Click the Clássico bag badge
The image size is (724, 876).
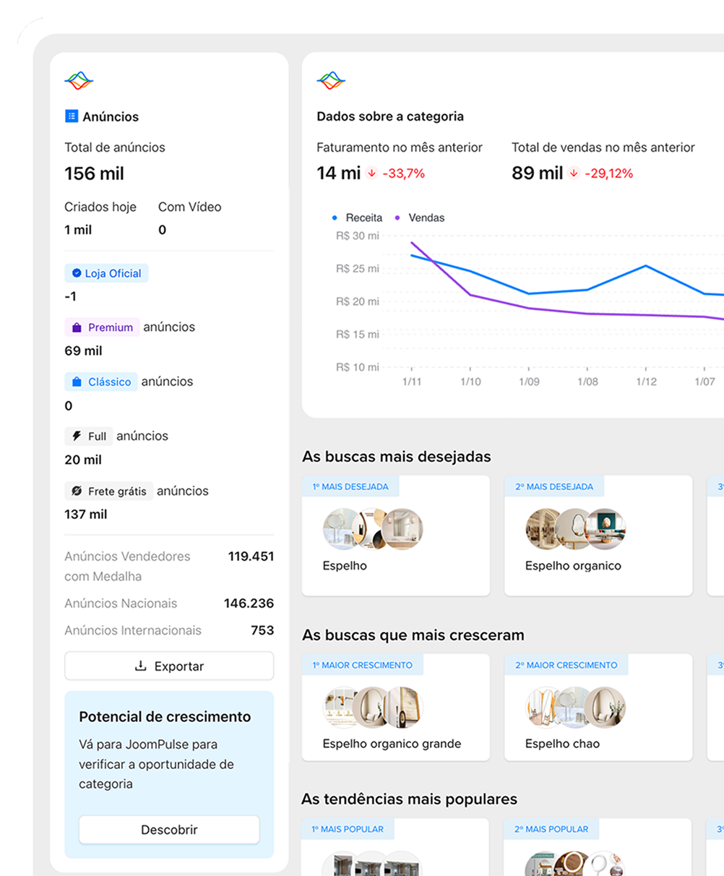(x=101, y=382)
